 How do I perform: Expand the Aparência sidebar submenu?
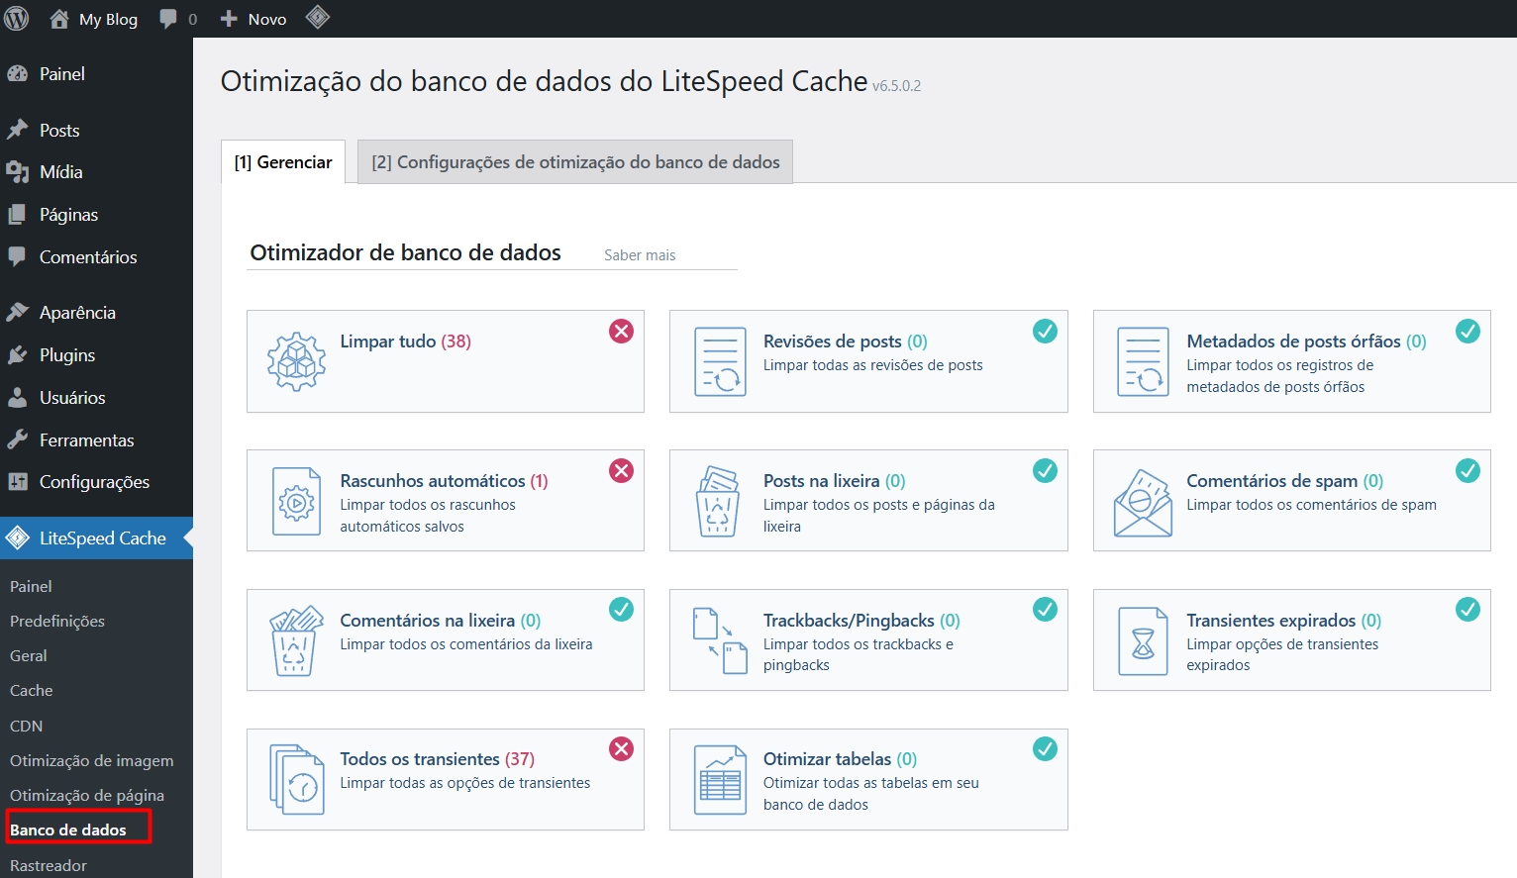[73, 312]
